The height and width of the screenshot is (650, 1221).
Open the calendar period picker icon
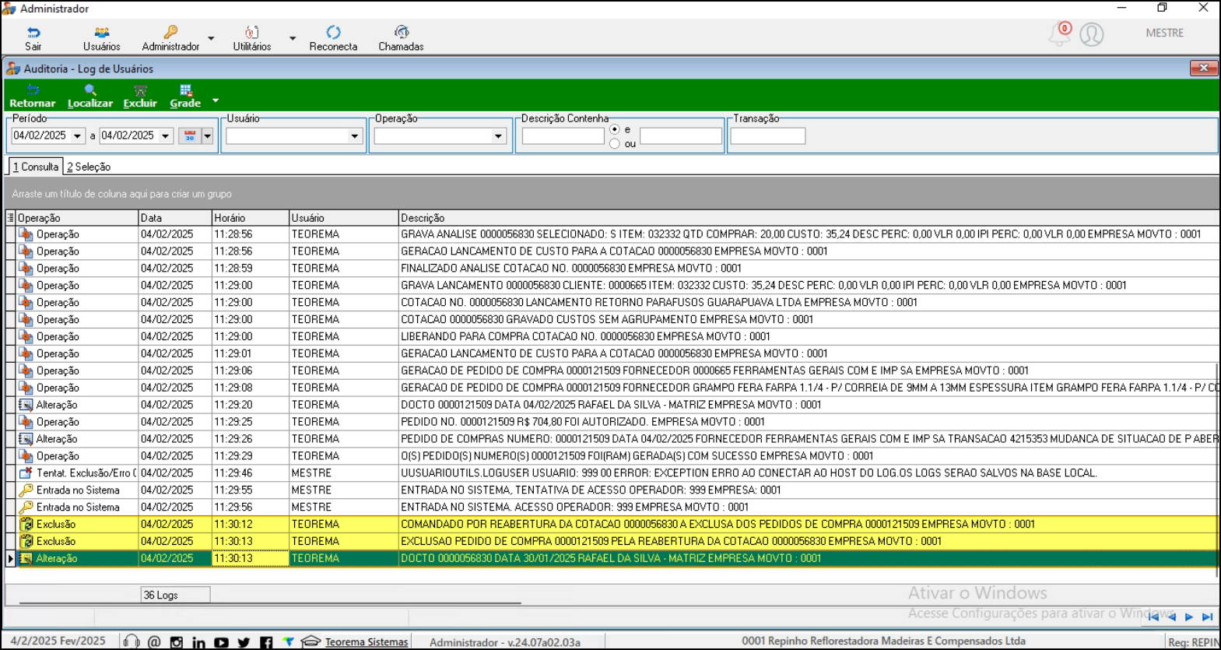(x=190, y=135)
